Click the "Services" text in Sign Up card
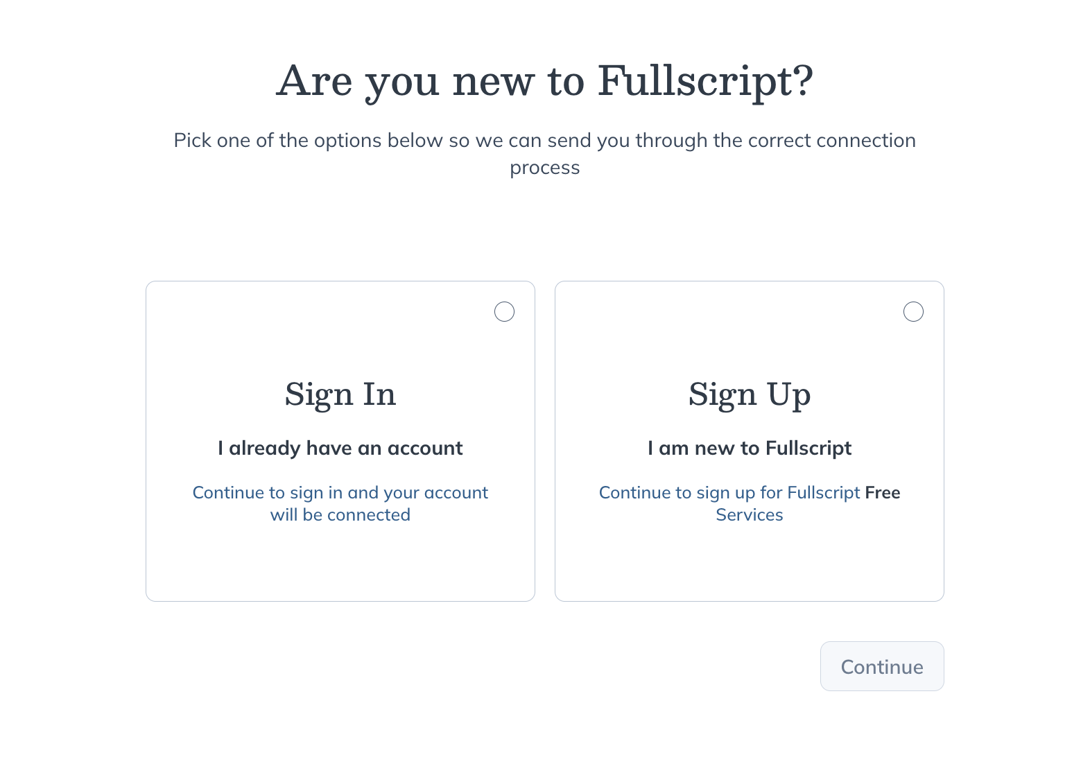The image size is (1090, 757). click(749, 515)
